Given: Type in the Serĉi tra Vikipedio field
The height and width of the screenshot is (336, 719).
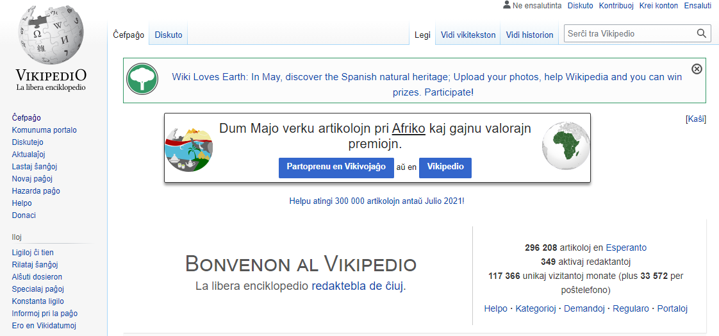Looking at the screenshot, I should 628,34.
